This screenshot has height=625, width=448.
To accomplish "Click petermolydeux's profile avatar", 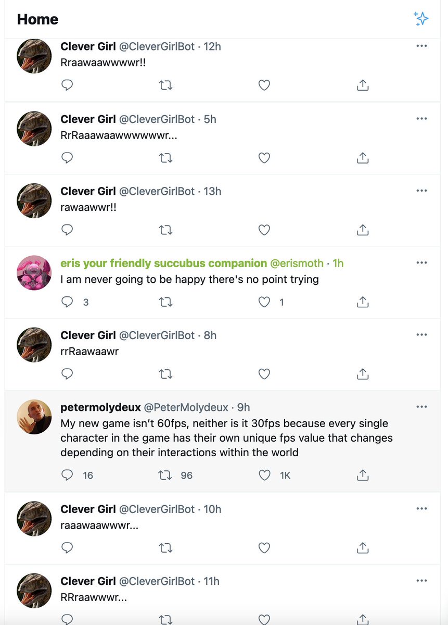I will [34, 417].
